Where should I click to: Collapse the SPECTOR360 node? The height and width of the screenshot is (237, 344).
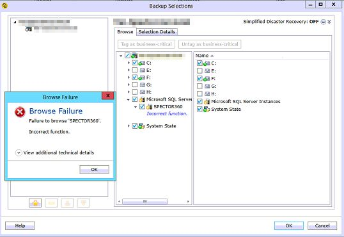click(136, 107)
